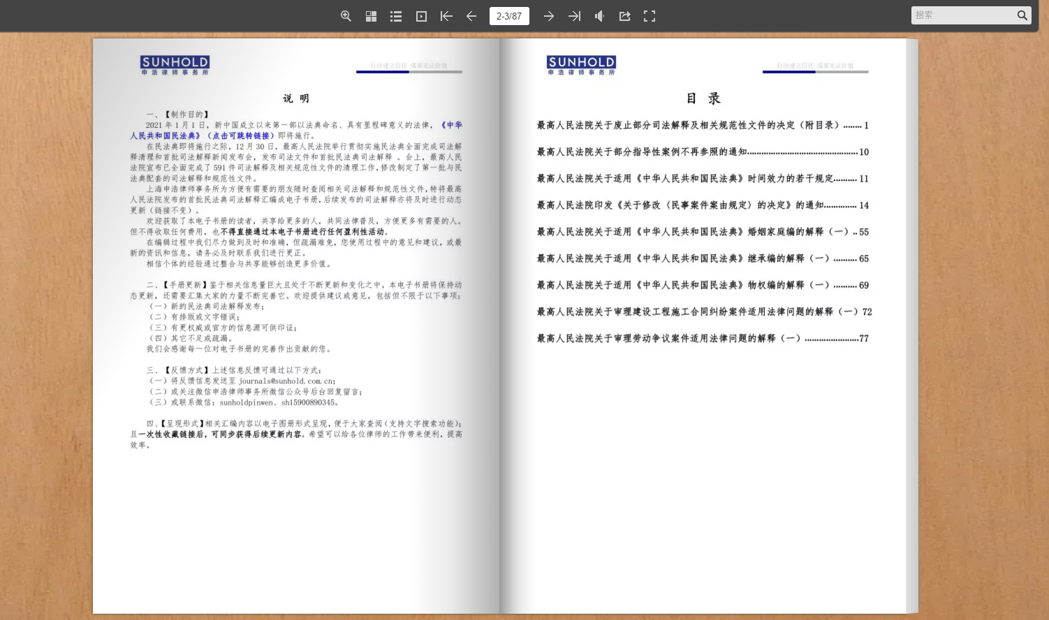
Task: Click the share icon
Action: tap(624, 16)
